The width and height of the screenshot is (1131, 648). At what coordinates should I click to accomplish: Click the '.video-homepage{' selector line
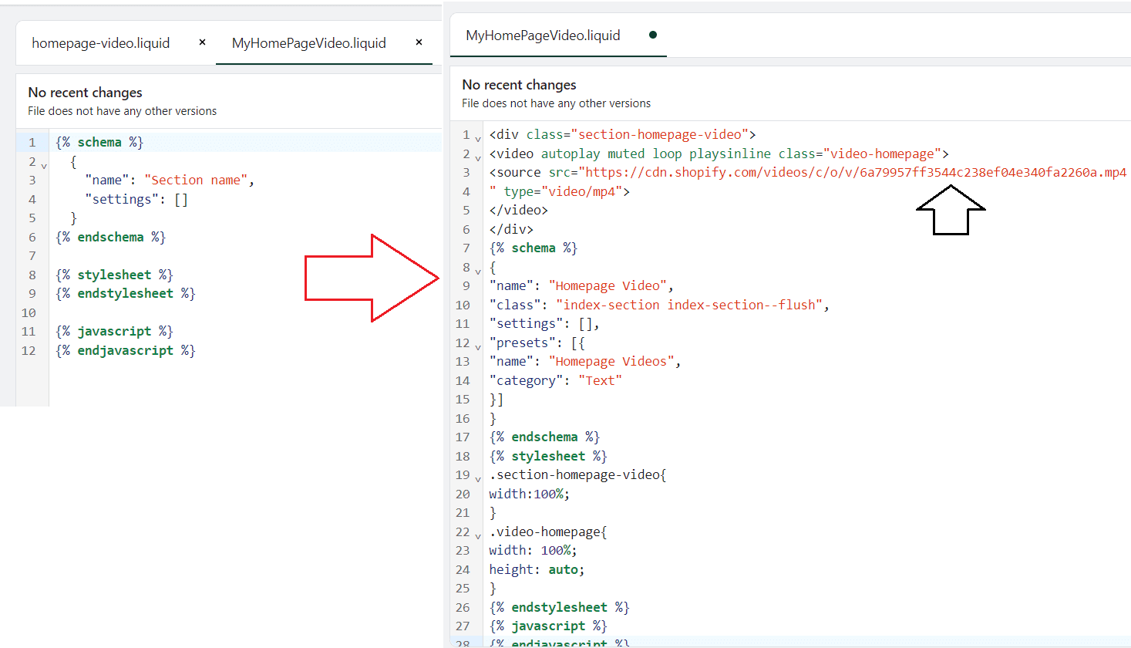(x=548, y=532)
